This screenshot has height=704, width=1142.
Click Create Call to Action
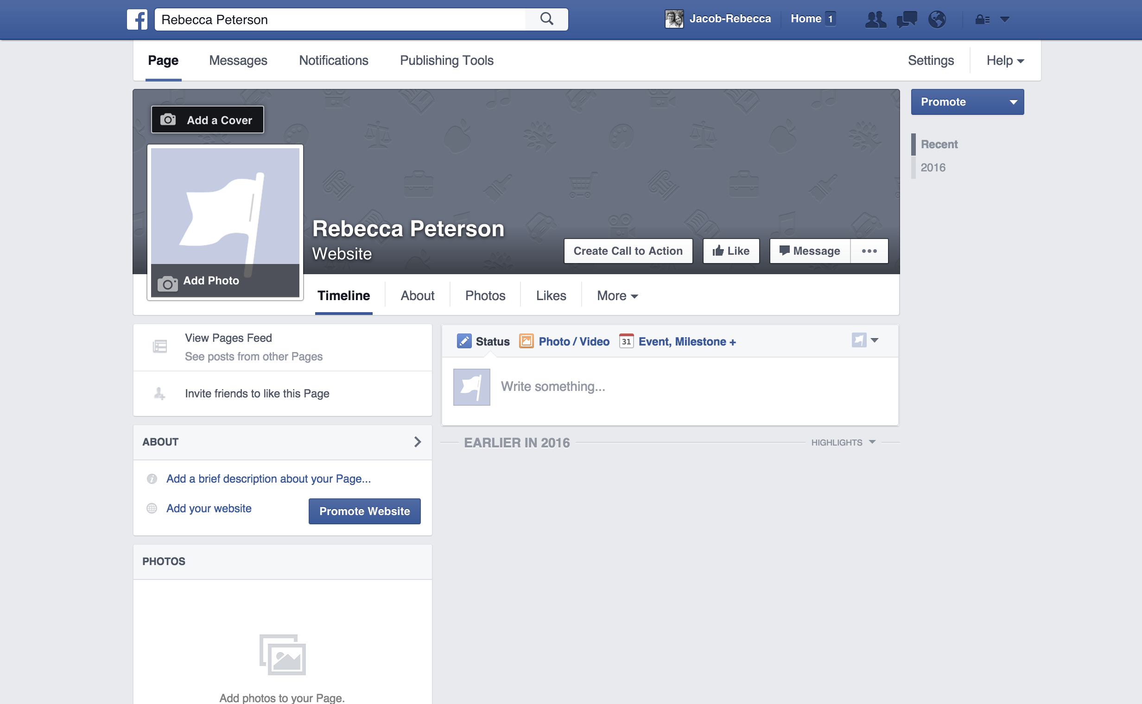pos(628,251)
